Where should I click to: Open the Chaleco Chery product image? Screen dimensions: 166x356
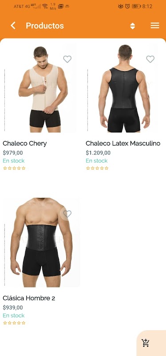[x=40, y=89]
